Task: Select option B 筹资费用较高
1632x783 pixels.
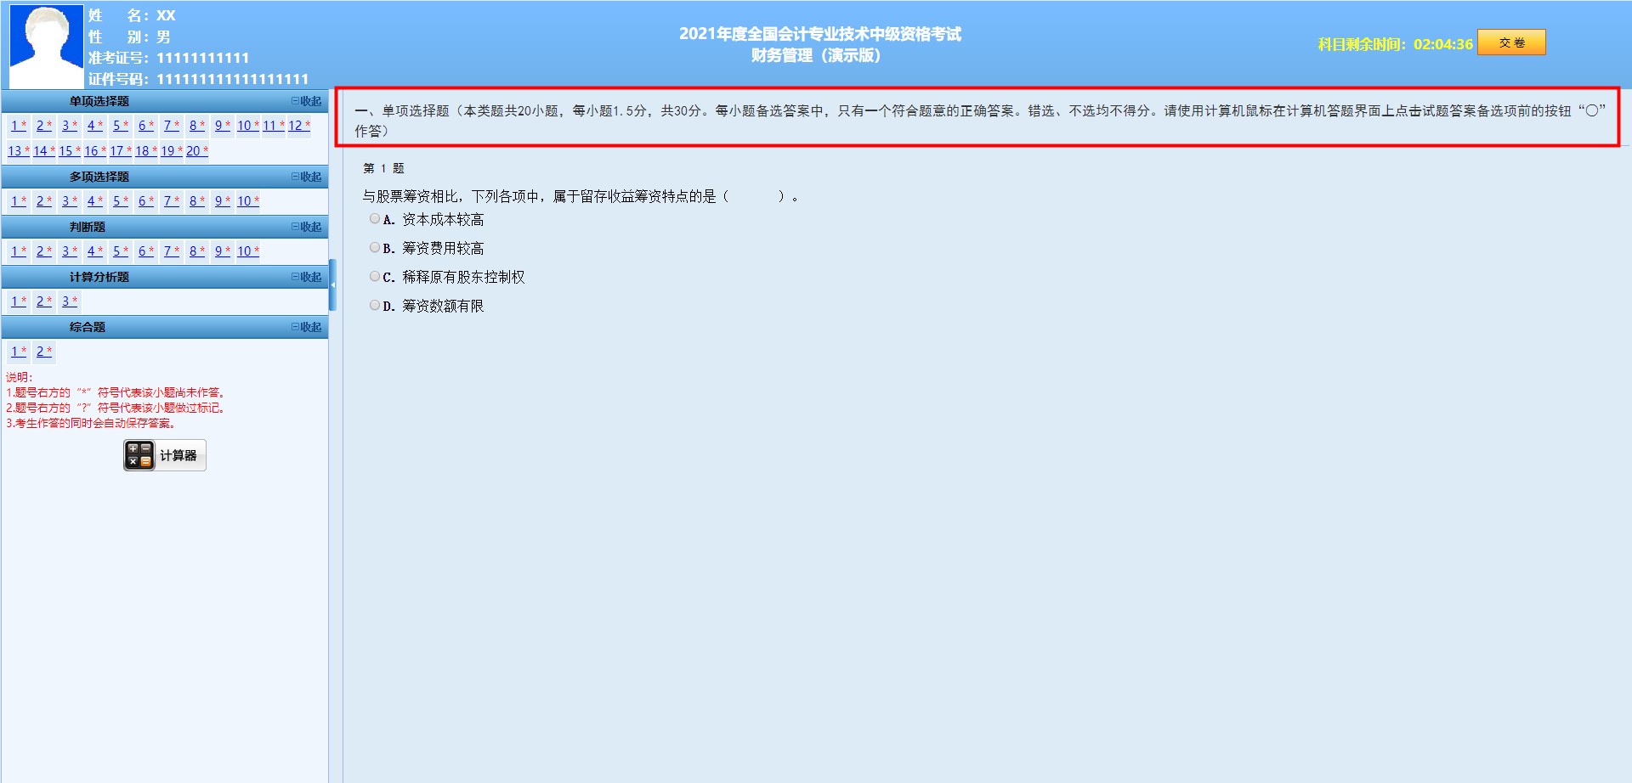Action: (x=375, y=248)
